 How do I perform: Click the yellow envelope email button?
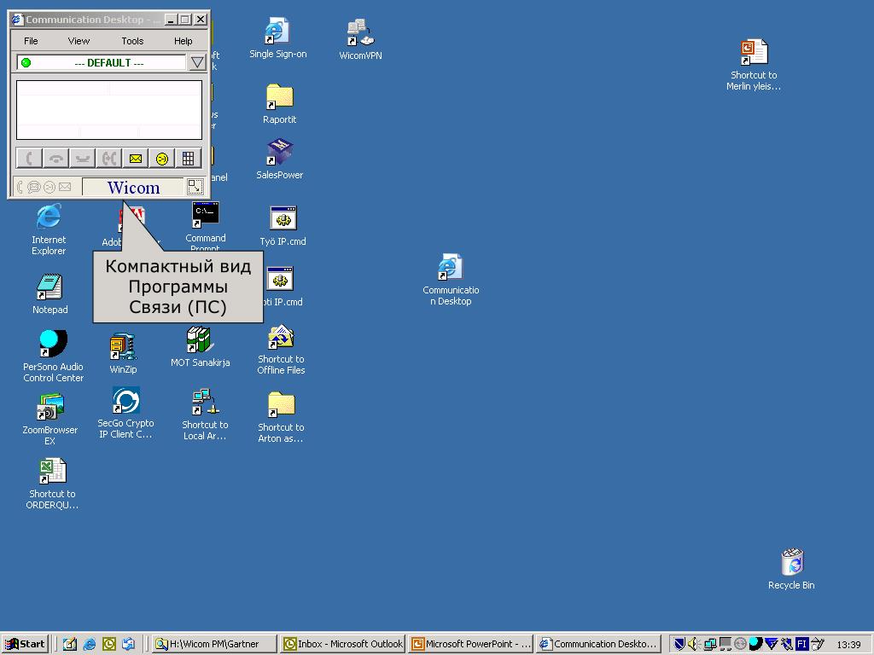(x=136, y=159)
